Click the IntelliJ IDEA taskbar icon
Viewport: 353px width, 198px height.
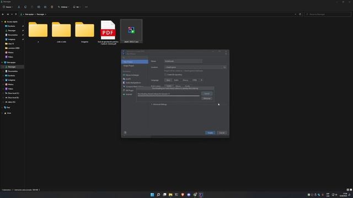point(201,195)
